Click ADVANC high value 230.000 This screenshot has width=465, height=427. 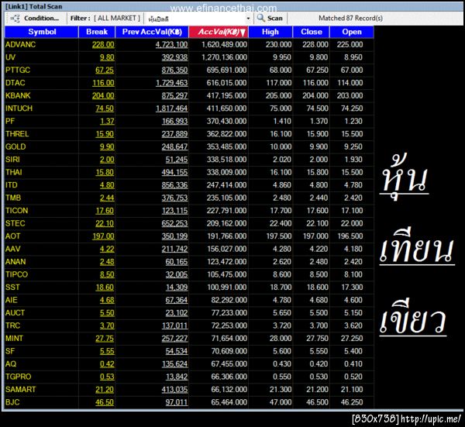pyautogui.click(x=278, y=44)
